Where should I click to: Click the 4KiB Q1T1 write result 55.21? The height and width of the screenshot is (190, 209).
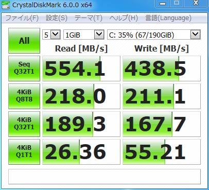pyautogui.click(x=162, y=152)
